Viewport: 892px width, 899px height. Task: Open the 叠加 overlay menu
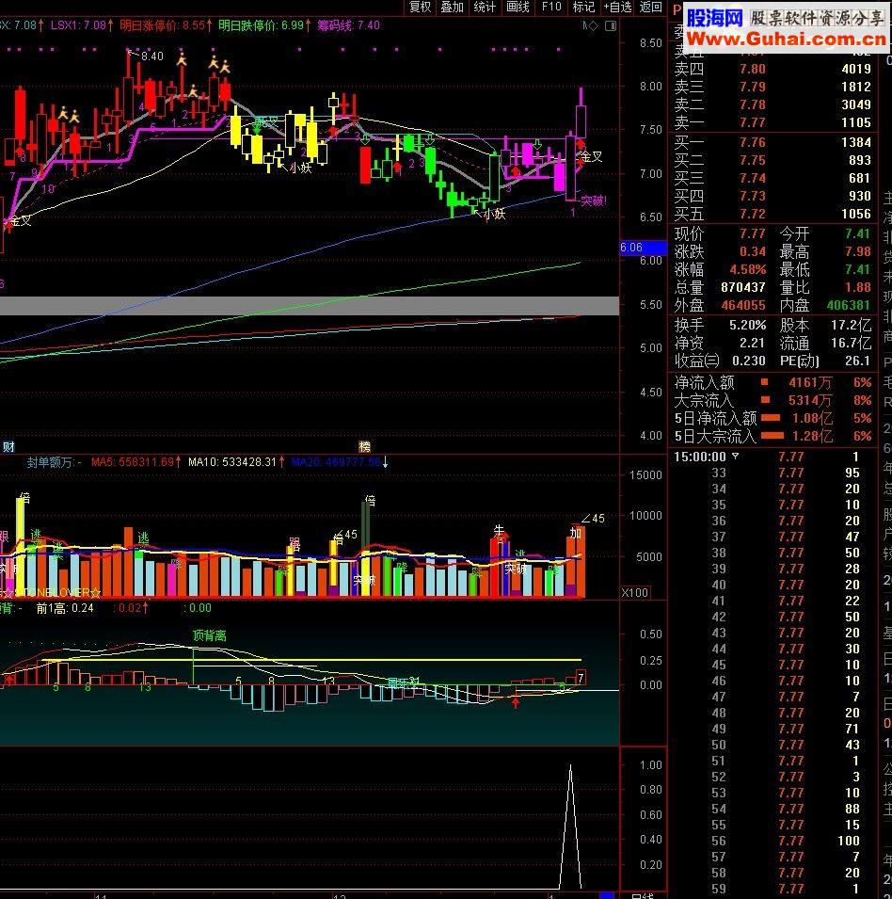(452, 7)
